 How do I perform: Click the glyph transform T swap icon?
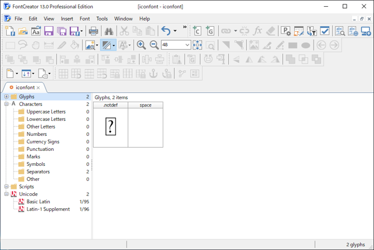coord(312,31)
